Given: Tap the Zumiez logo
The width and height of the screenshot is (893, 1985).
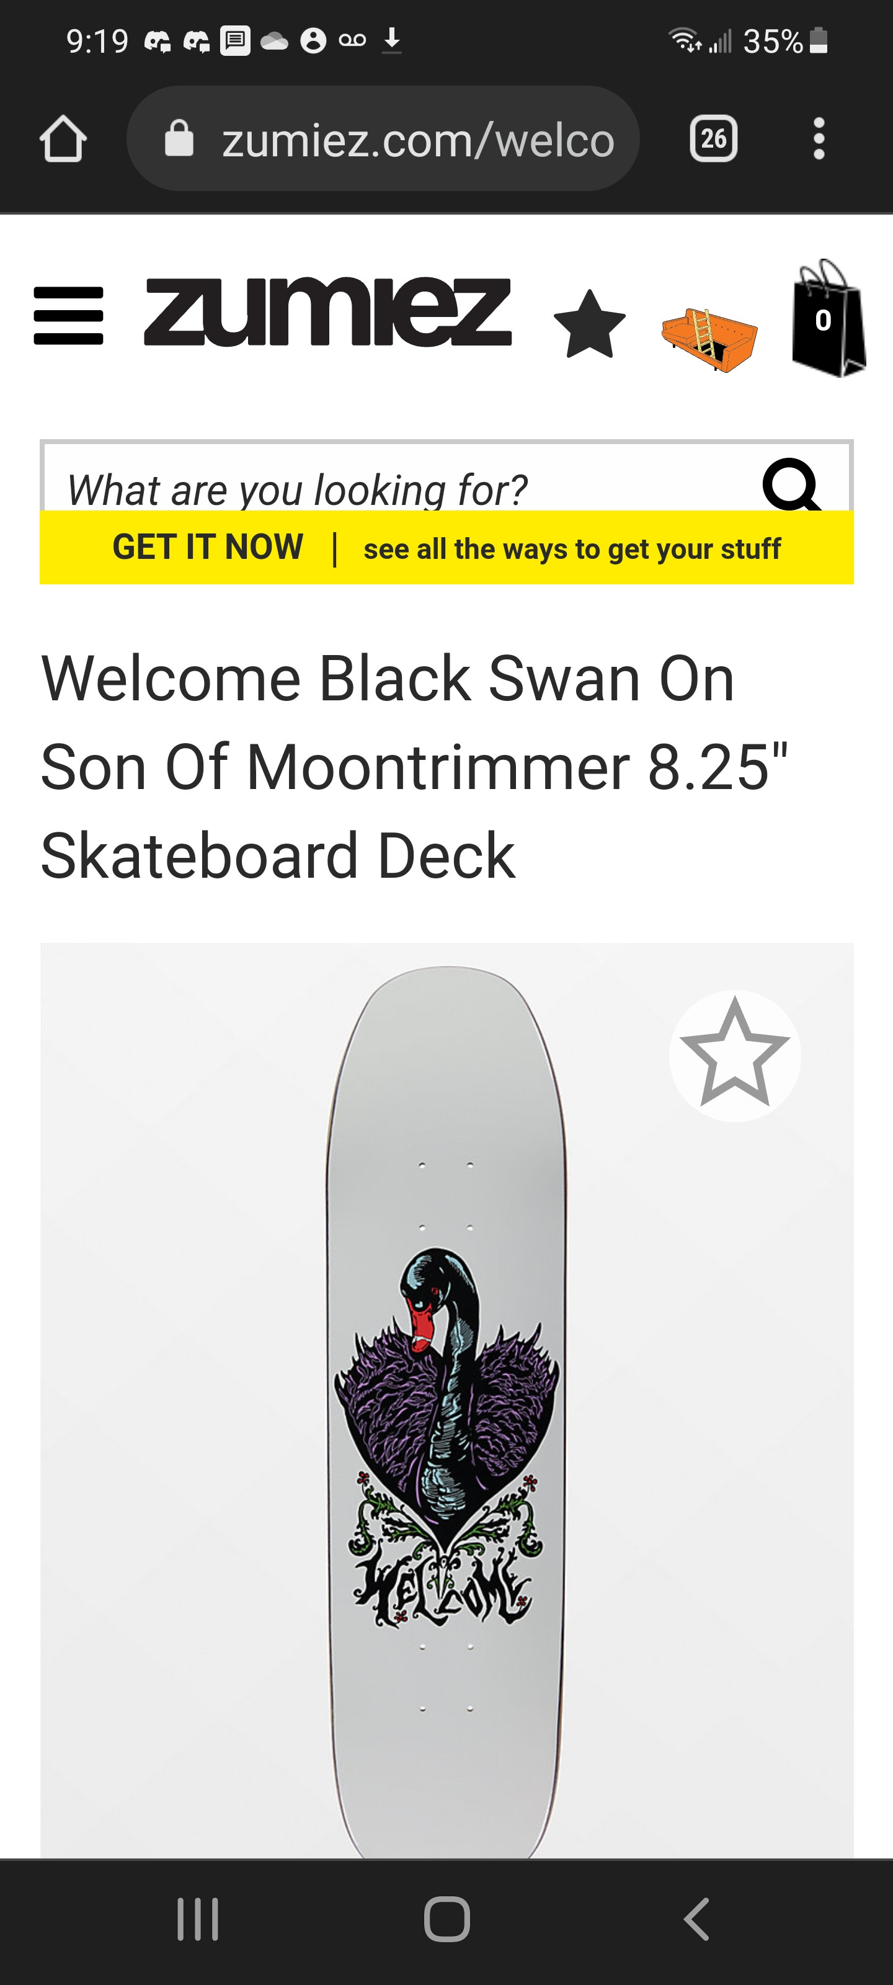Looking at the screenshot, I should point(328,312).
